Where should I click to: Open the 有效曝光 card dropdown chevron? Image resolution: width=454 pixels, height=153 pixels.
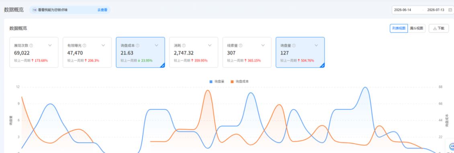click(103, 45)
